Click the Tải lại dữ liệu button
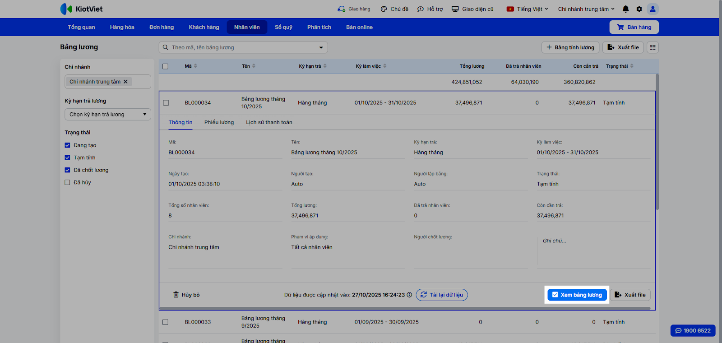Screen dimensions: 722x343 click(441, 295)
